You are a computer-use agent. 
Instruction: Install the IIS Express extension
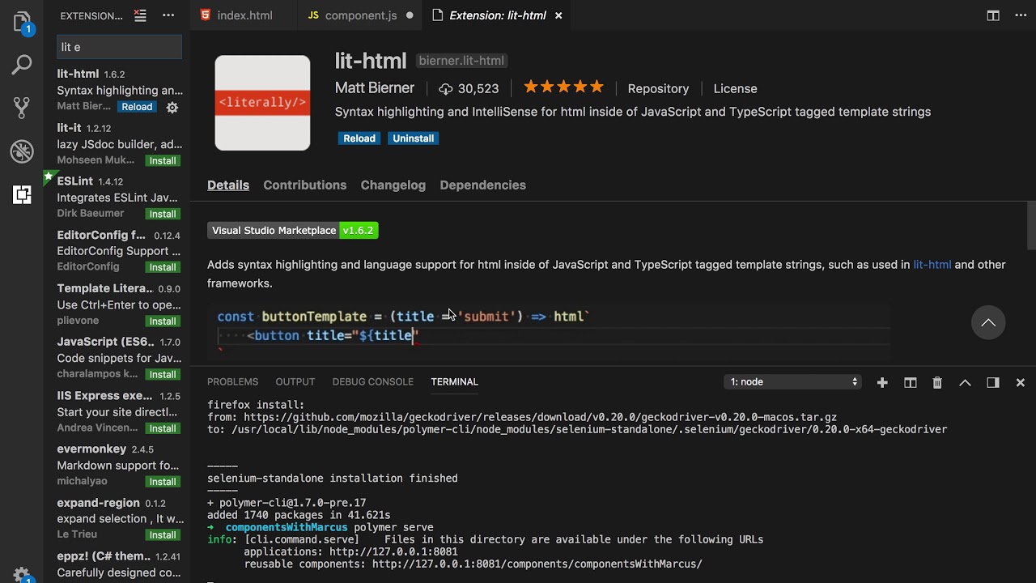pos(163,428)
